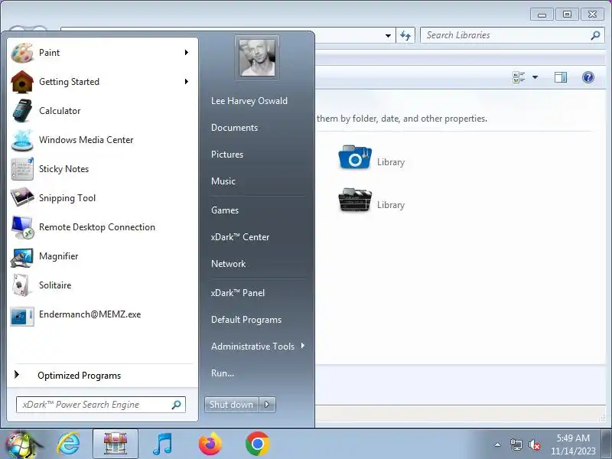Click the Start menu search magnifier icon
The height and width of the screenshot is (459, 612).
click(177, 405)
